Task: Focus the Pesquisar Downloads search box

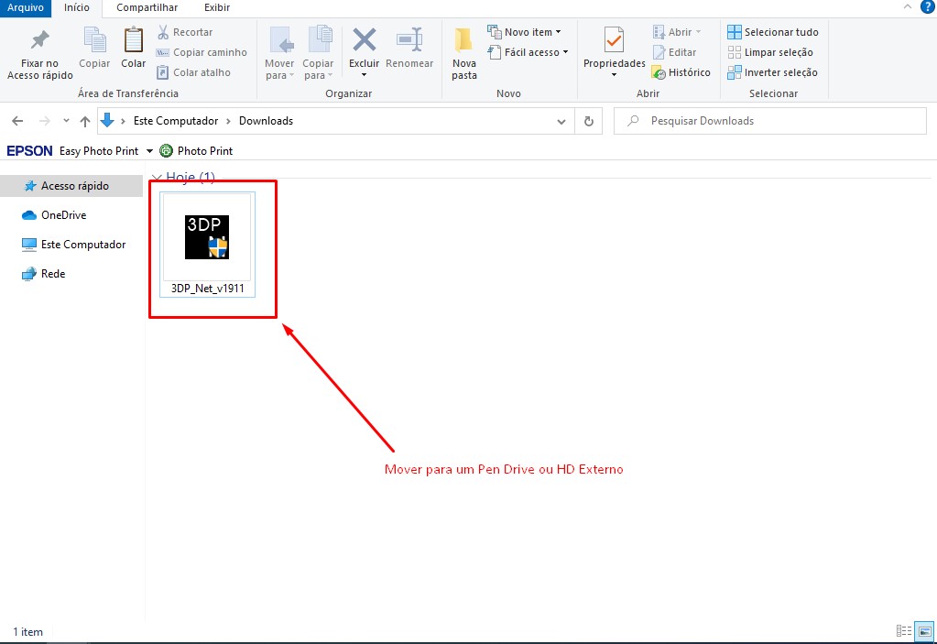Action: point(770,121)
